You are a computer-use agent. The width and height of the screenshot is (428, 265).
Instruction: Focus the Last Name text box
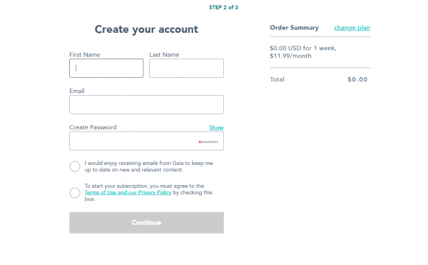(186, 68)
